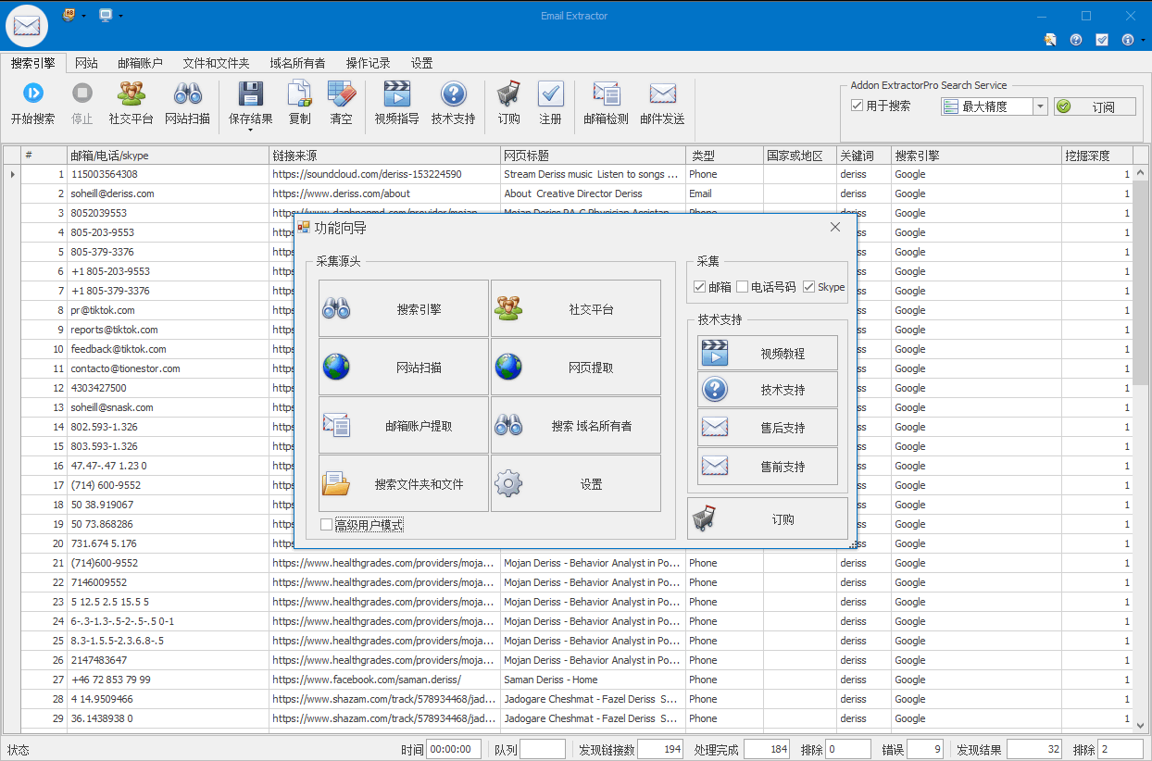The image size is (1152, 761).
Task: Toggle the 用于搜索 checkbox
Action: point(858,106)
